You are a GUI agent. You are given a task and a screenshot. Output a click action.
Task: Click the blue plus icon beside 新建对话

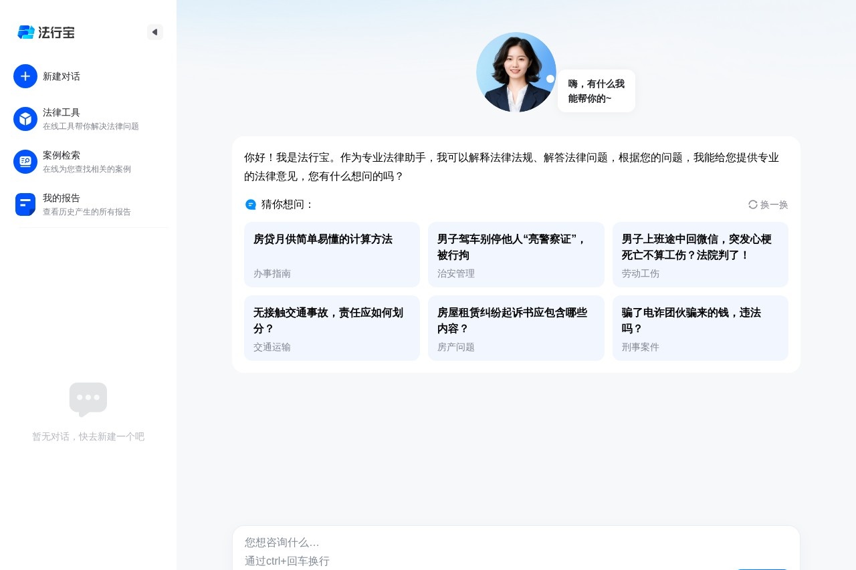25,76
